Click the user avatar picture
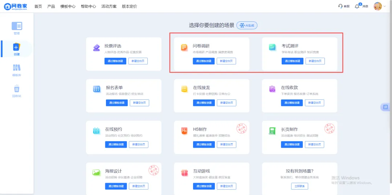 tap(377, 6)
